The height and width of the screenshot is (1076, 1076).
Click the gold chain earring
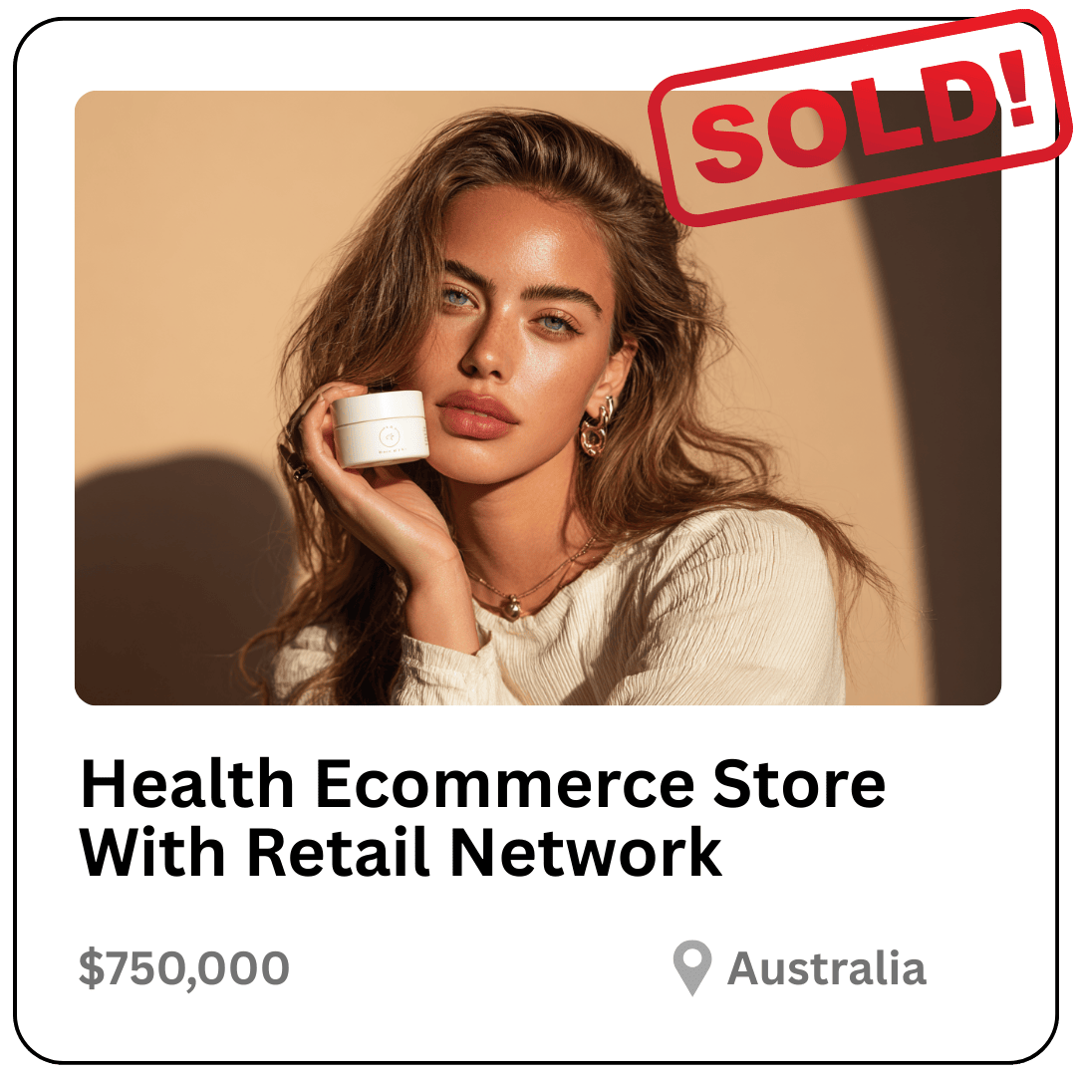[x=596, y=428]
